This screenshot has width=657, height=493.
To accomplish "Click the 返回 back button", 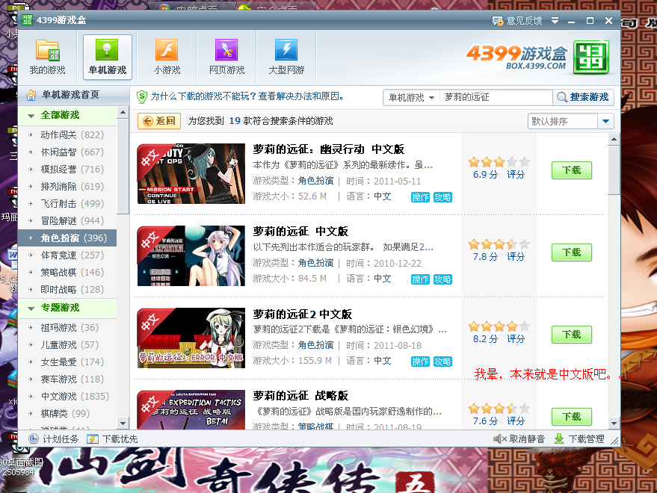I will tap(159, 121).
